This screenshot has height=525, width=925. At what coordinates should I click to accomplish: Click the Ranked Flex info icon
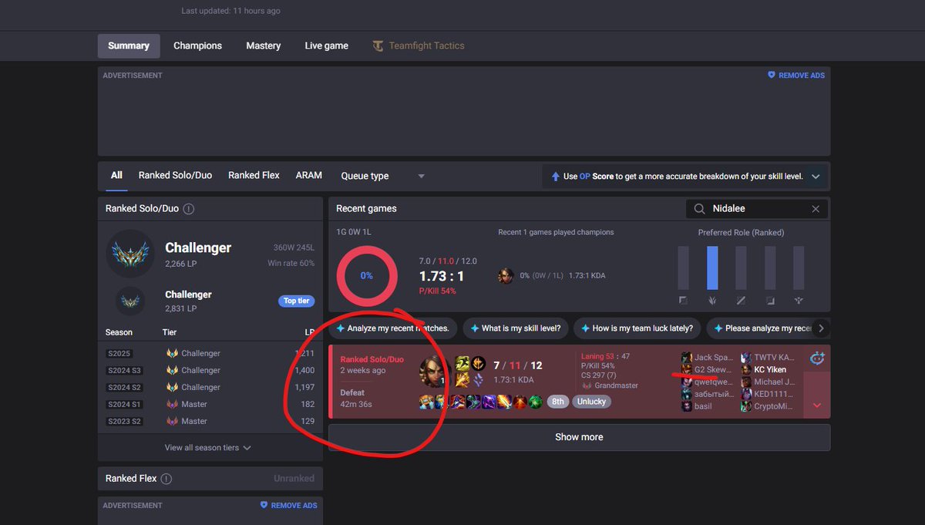166,479
